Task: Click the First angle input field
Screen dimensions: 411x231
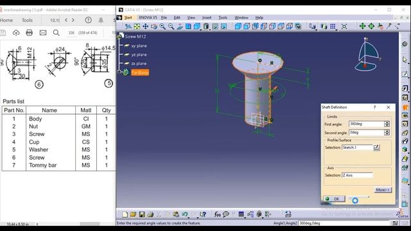Action: coord(366,124)
